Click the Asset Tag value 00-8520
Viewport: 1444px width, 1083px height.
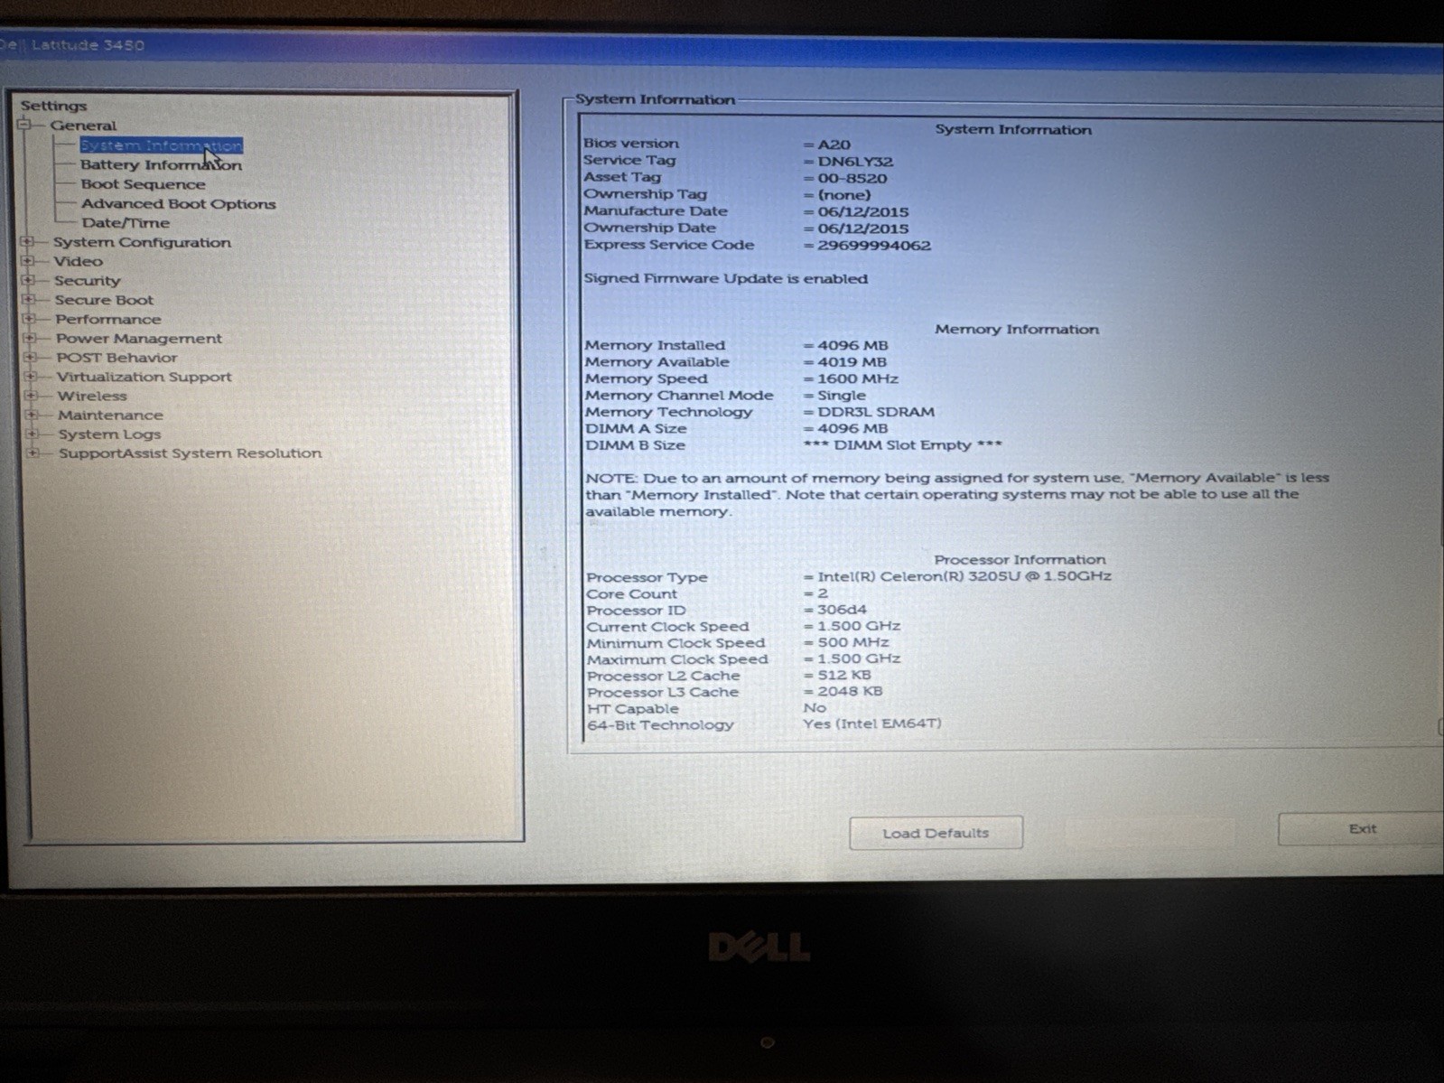(x=852, y=178)
